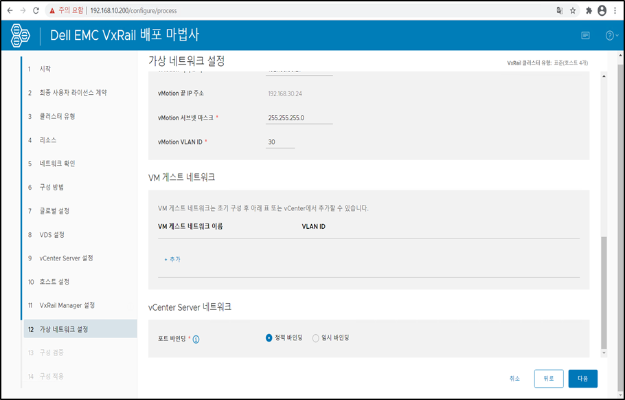Open the browser profile avatar

pyautogui.click(x=602, y=11)
